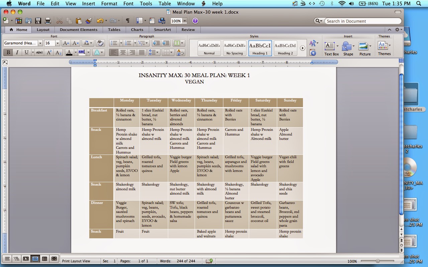This screenshot has width=428, height=267.
Task: Click the vertical document scrollbar
Action: coord(401,144)
